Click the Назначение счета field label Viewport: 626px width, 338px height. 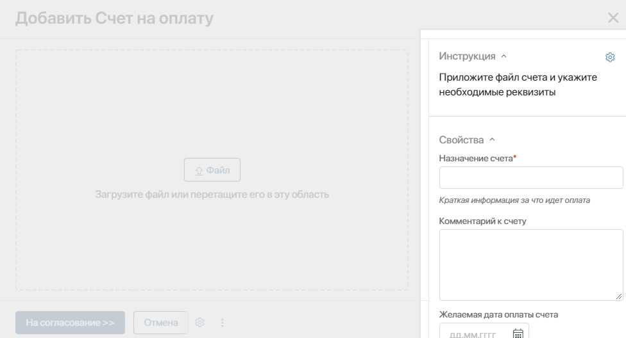[x=476, y=158]
